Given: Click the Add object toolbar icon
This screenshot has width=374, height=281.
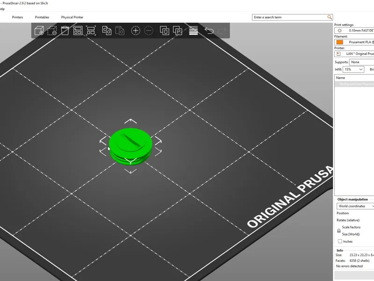Looking at the screenshot, I should coord(39,31).
